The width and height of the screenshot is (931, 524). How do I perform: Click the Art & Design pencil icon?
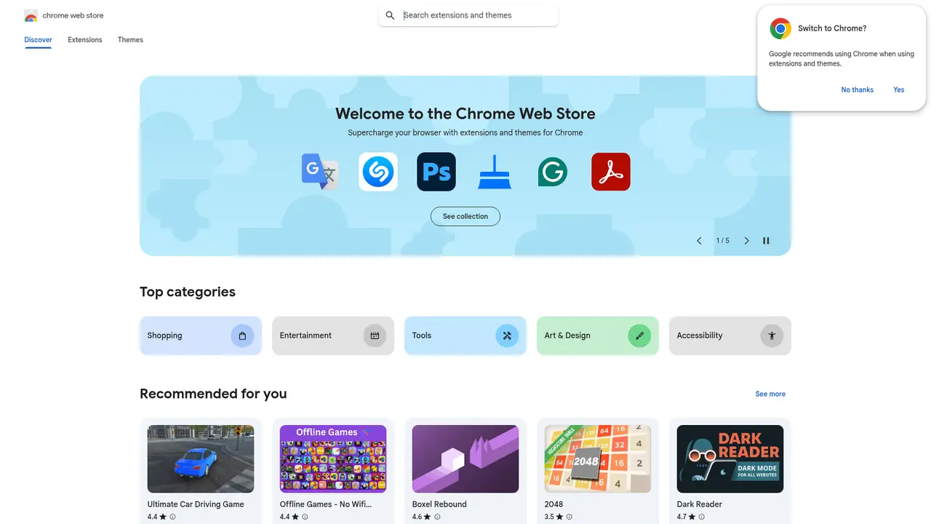(639, 336)
